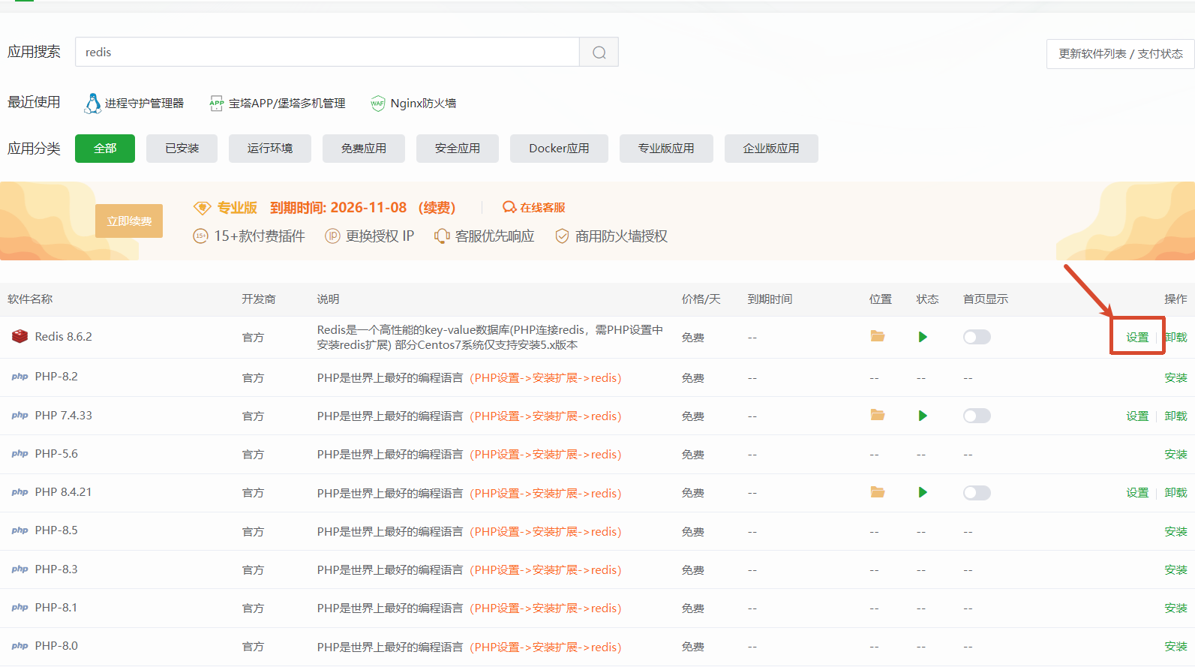The image size is (1195, 667).
Task: Click 卸载 for PHP 7.4.33
Action: point(1176,416)
